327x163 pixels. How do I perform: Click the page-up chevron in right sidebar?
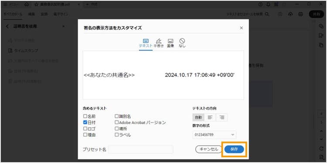pos(321,131)
